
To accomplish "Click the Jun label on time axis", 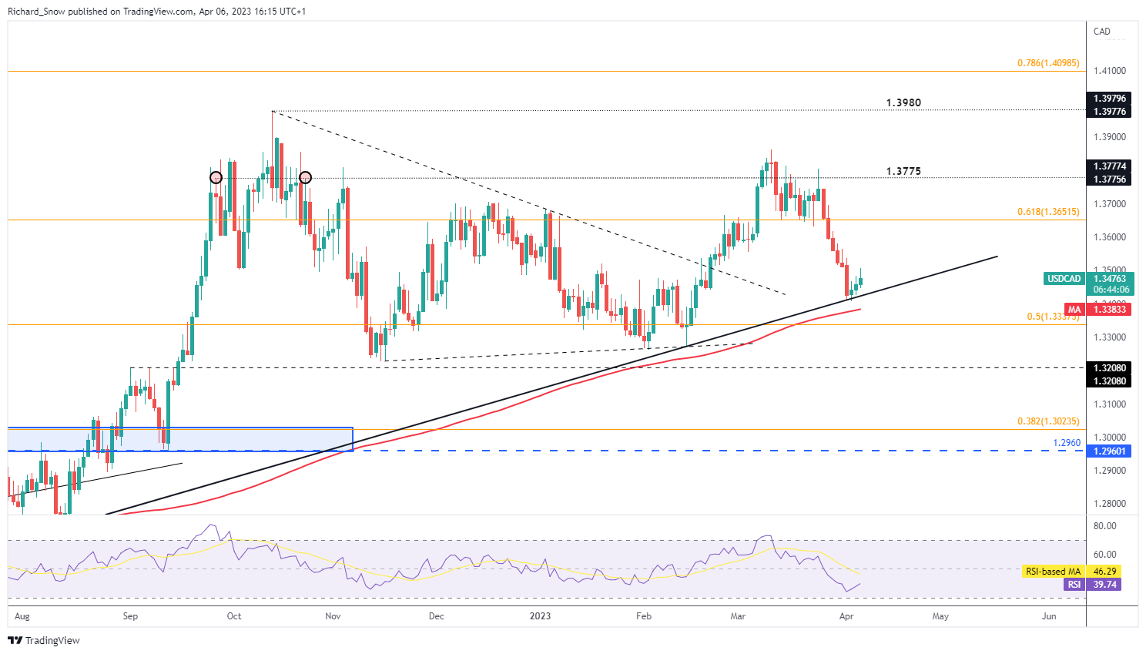I will pos(1049,616).
